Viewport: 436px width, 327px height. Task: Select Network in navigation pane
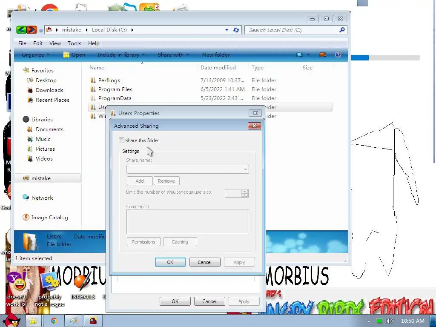[x=42, y=198]
